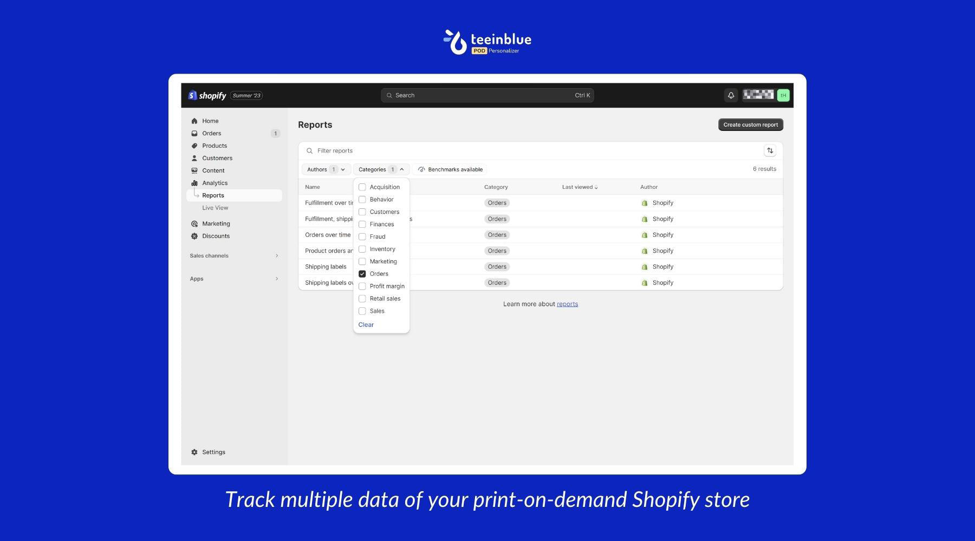Click the Products tag icon in the sidebar
975x541 pixels.
click(194, 146)
